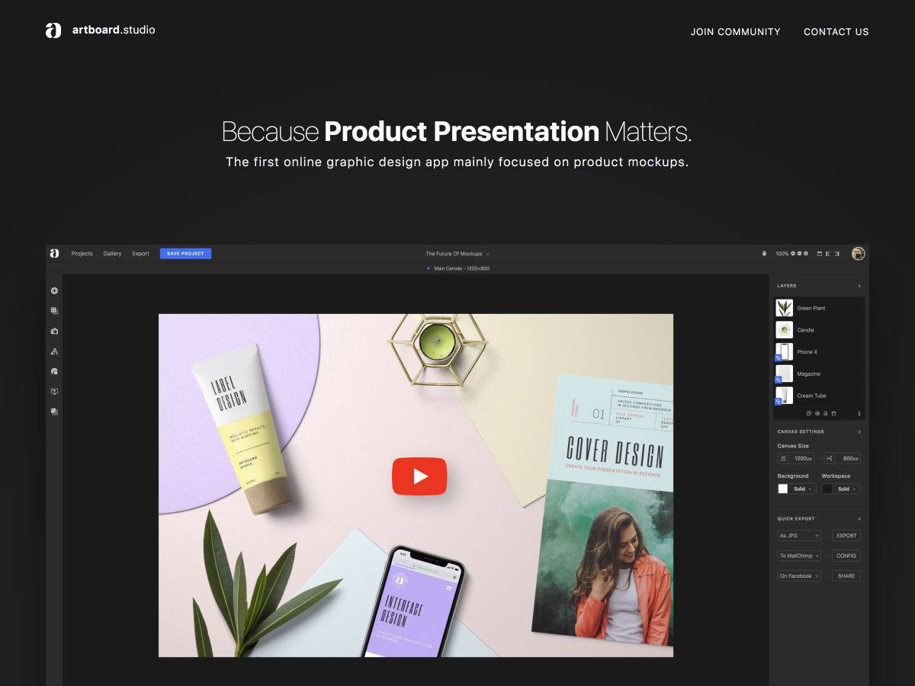The width and height of the screenshot is (915, 686).
Task: Collapse the CANVAS SETTINGS panel header arrow
Action: (859, 431)
